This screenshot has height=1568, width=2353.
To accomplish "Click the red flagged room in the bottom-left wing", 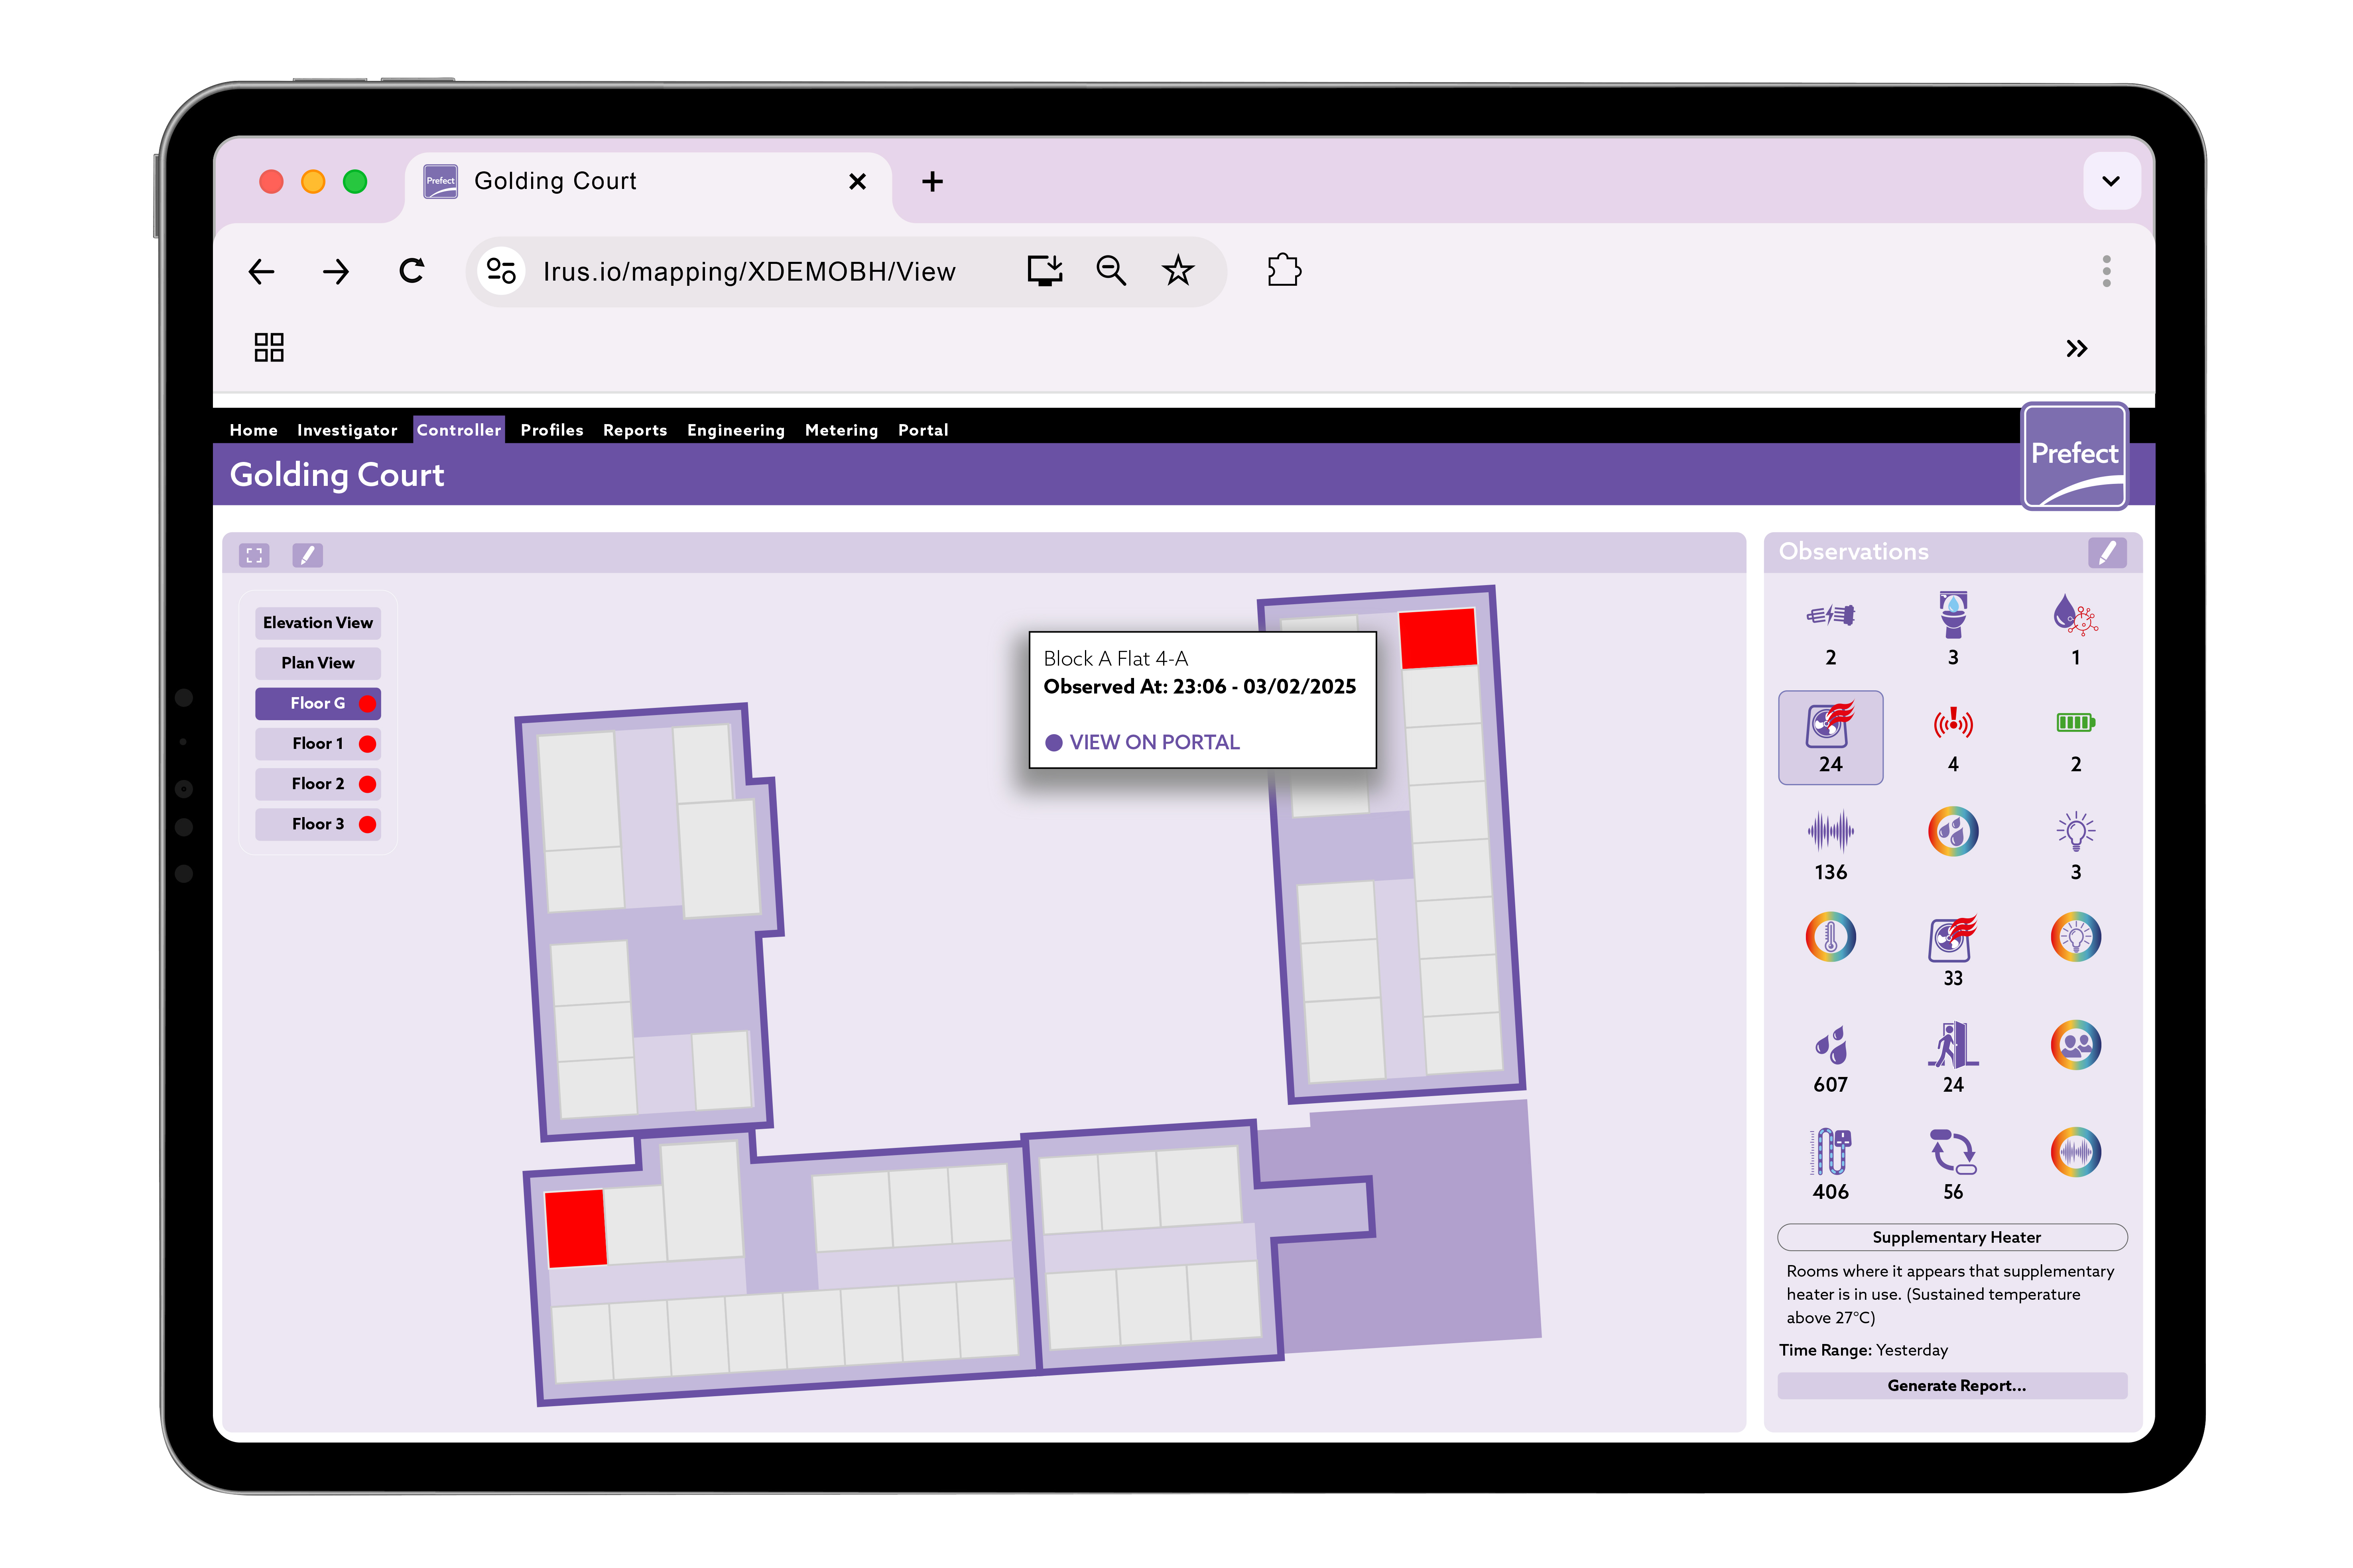I will coord(575,1228).
